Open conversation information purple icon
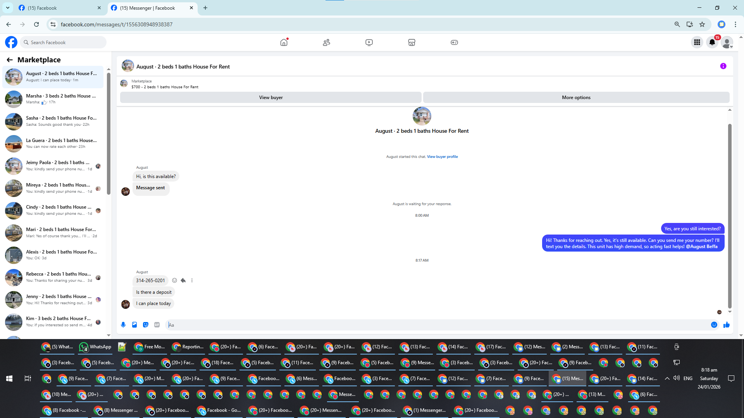The height and width of the screenshot is (418, 744). (723, 66)
